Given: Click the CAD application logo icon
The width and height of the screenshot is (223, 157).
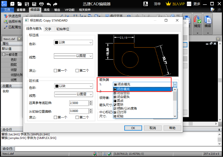Looking at the screenshot, I should point(4,4).
